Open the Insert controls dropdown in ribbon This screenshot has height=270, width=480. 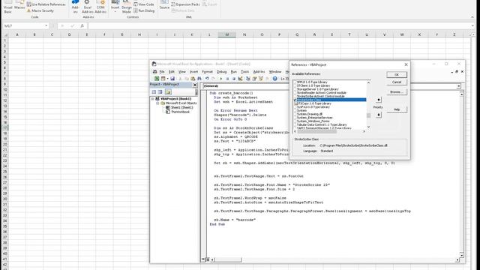(115, 12)
